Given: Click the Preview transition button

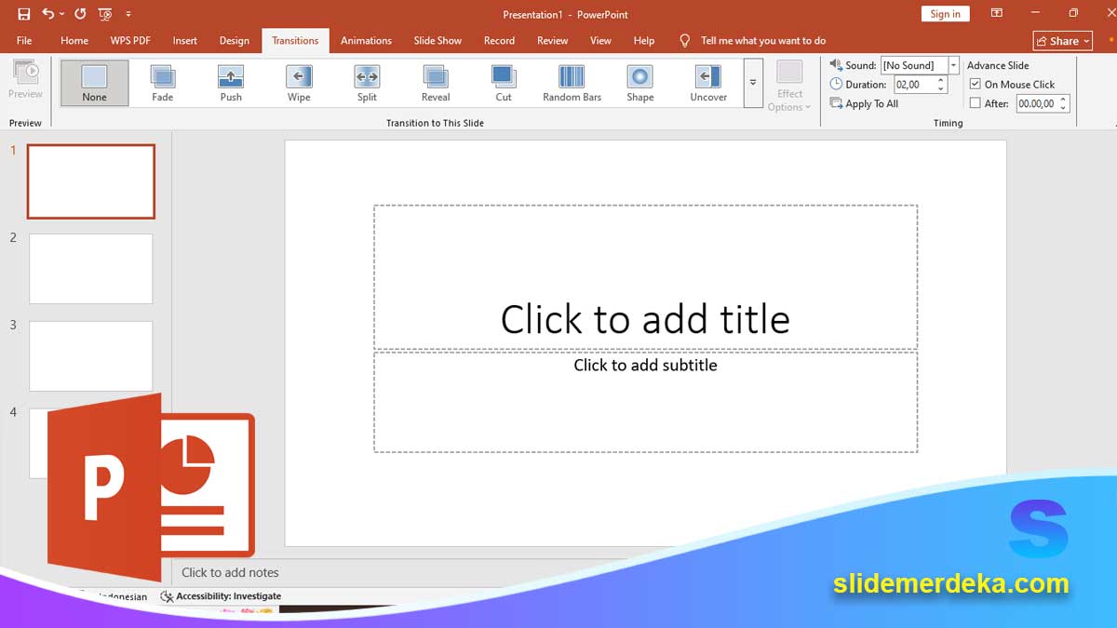Looking at the screenshot, I should pos(25,80).
